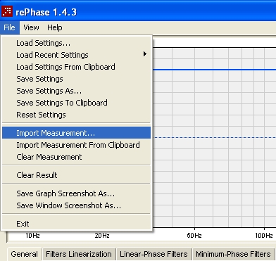Click the solid blue curve on graph

point(214,70)
